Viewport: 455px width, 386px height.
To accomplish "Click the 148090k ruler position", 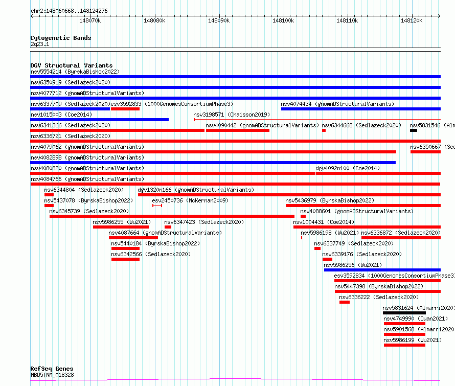I will pyautogui.click(x=219, y=20).
